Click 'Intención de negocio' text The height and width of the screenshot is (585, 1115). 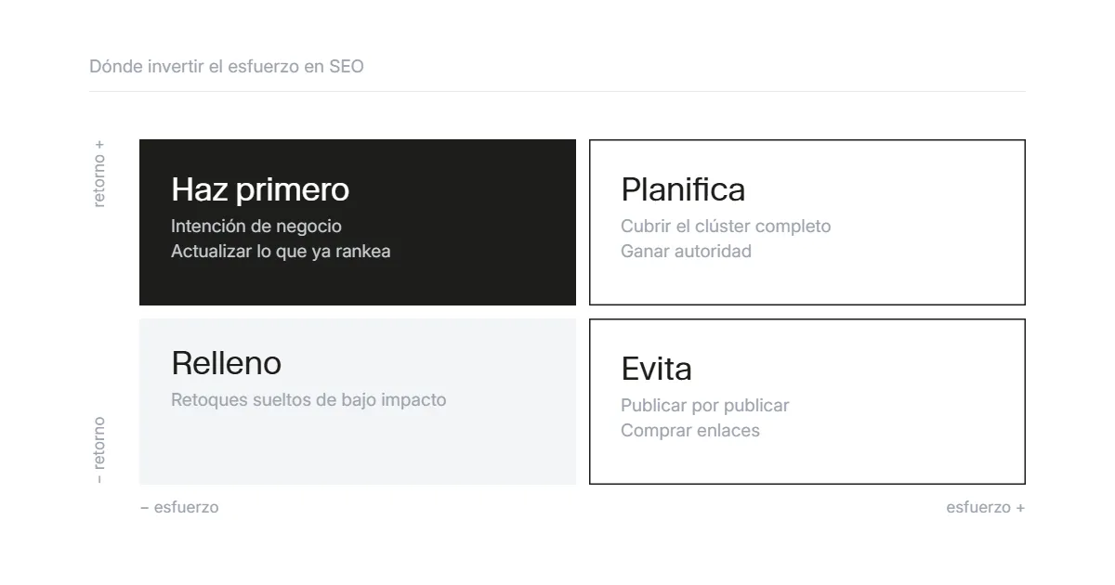pyautogui.click(x=256, y=227)
